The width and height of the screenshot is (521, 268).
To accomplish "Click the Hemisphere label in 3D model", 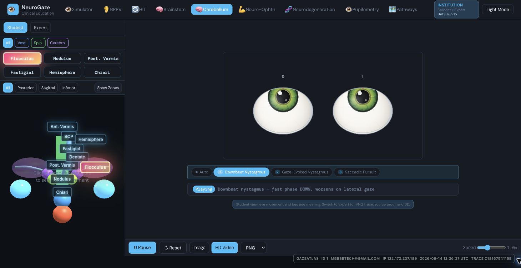I will (91, 140).
